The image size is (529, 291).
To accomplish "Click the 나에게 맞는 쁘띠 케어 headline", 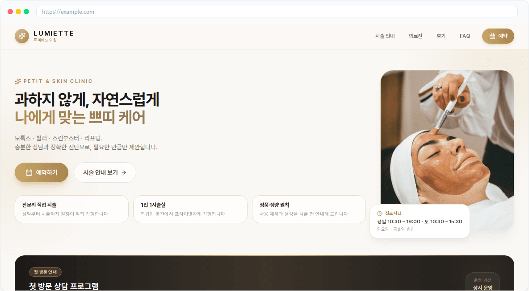I will point(80,117).
